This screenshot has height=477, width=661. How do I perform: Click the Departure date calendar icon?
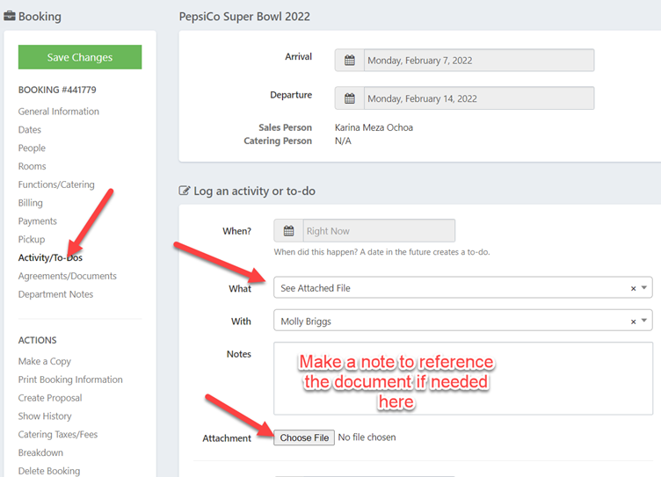point(350,98)
